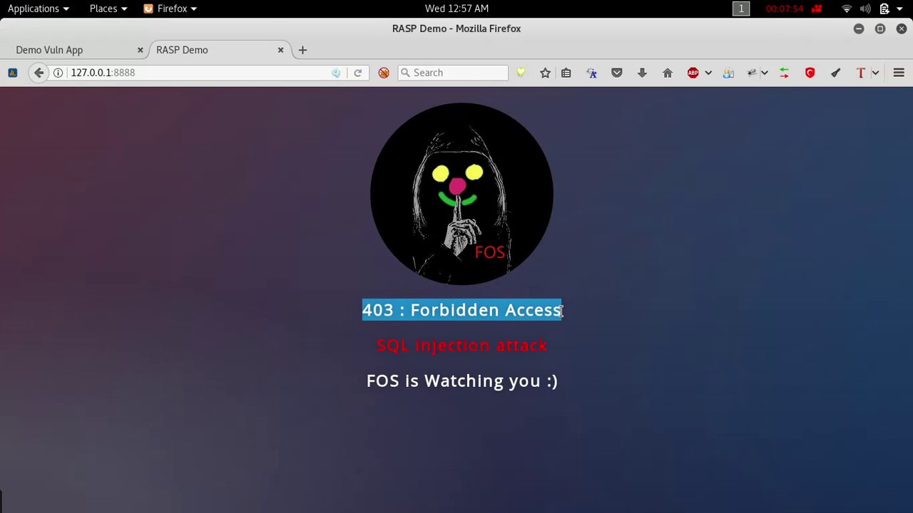The width and height of the screenshot is (913, 513).
Task: Open the clock showing Wed 12:57 AM
Action: [x=456, y=9]
